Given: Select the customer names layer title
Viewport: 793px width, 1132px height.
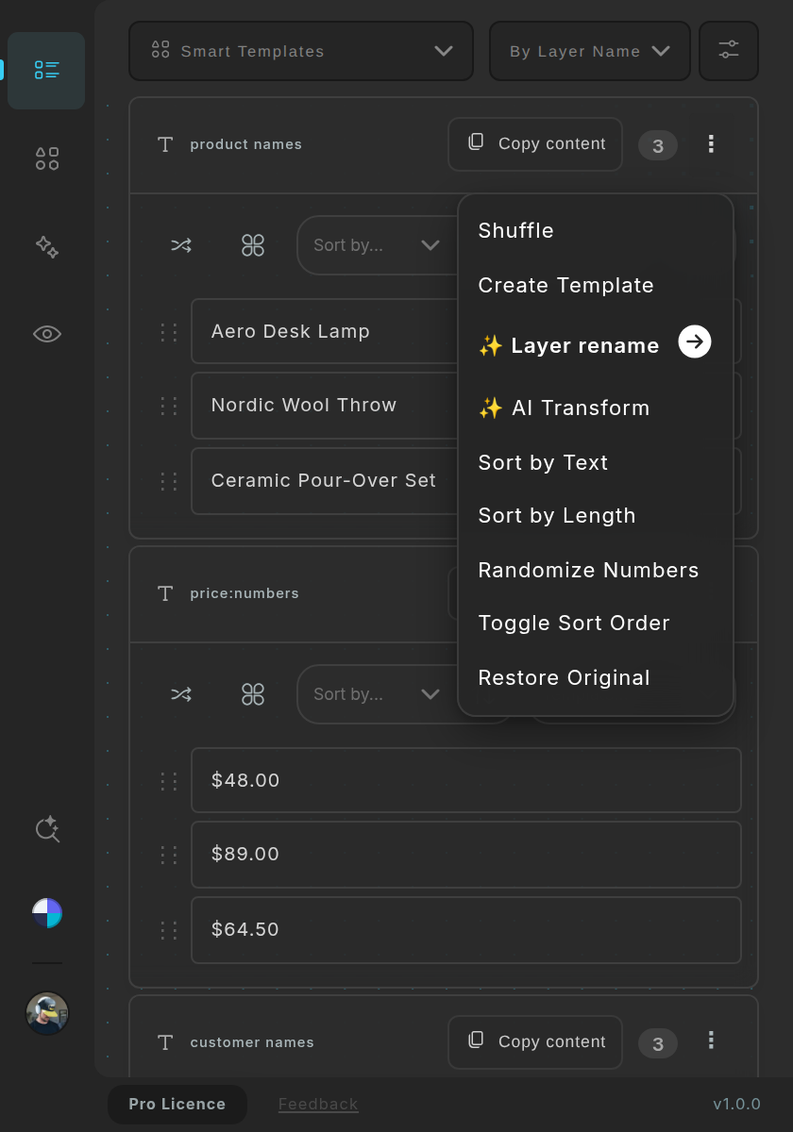Looking at the screenshot, I should [x=252, y=1042].
